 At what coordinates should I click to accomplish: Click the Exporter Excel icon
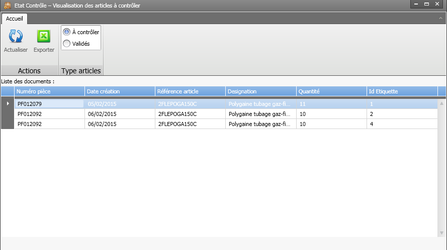[44, 37]
